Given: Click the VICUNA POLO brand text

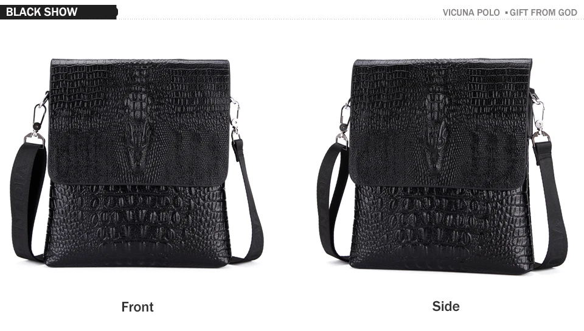Looking at the screenshot, I should pos(471,13).
